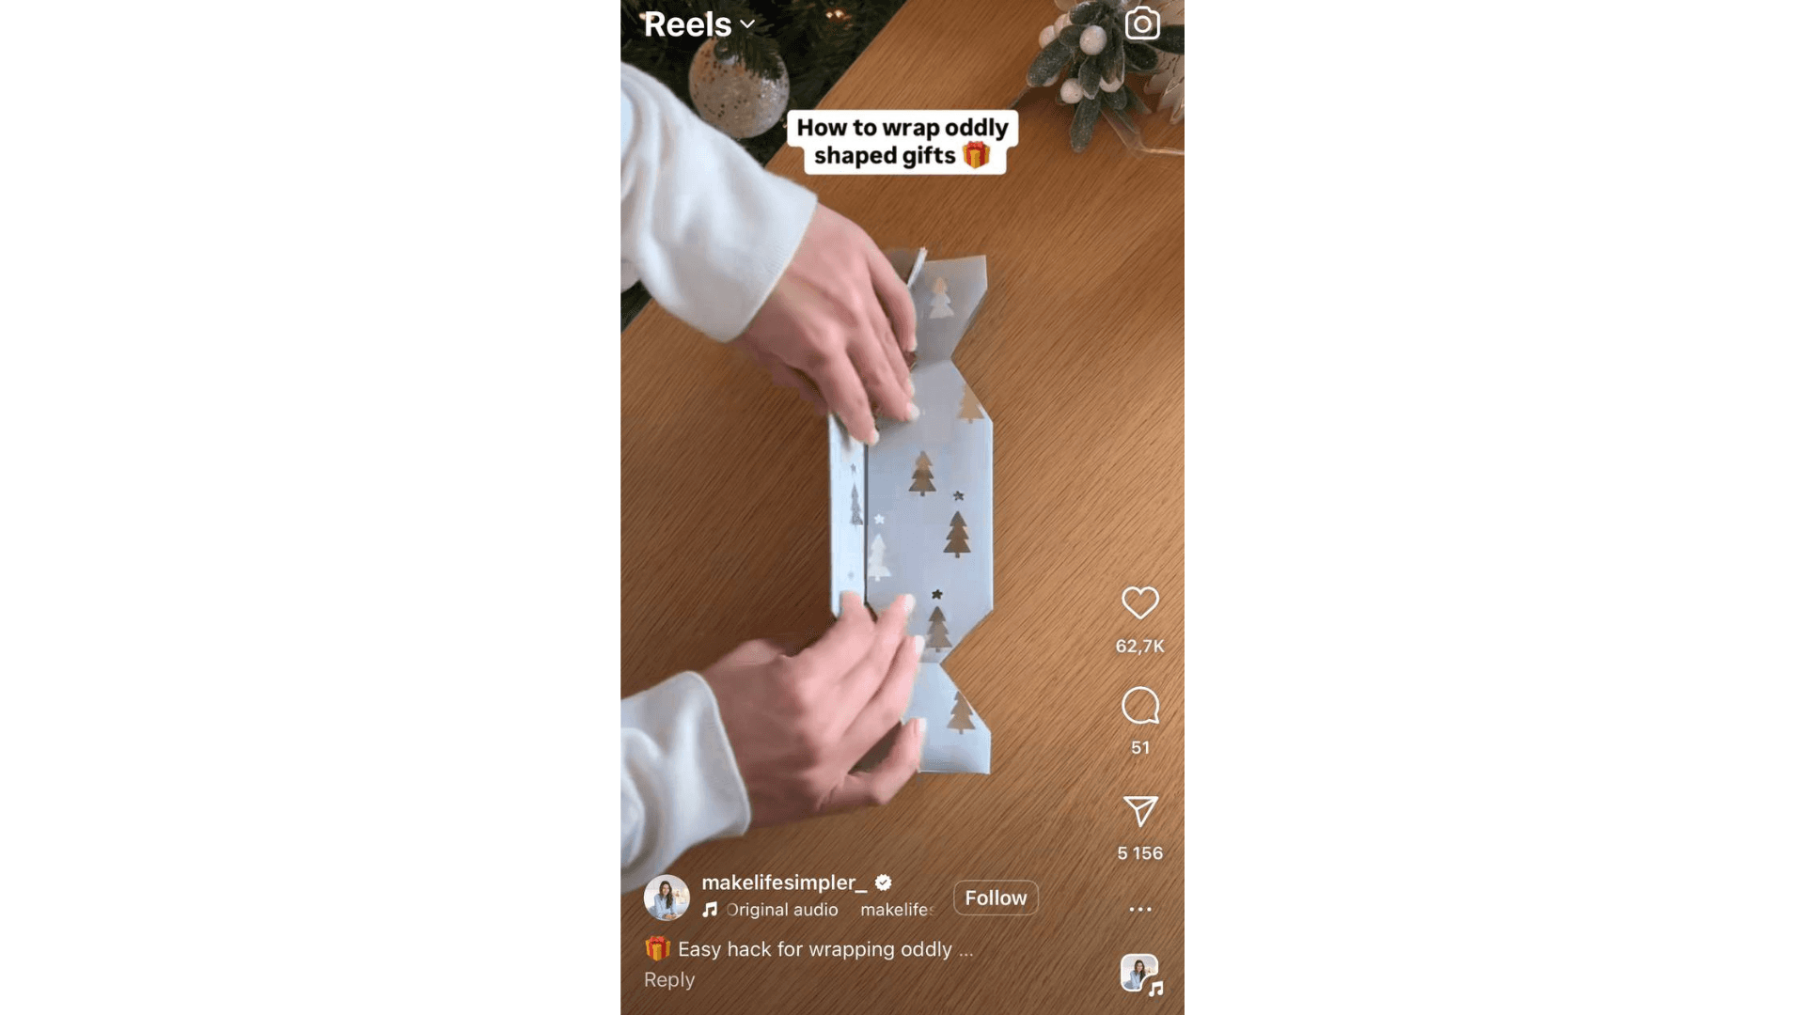The width and height of the screenshot is (1805, 1015).
Task: Tap the three dots menu icon
Action: click(1138, 907)
